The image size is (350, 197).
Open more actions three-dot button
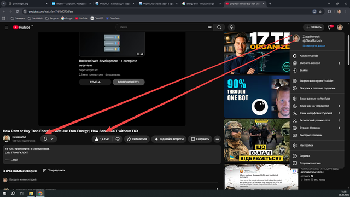(x=217, y=139)
